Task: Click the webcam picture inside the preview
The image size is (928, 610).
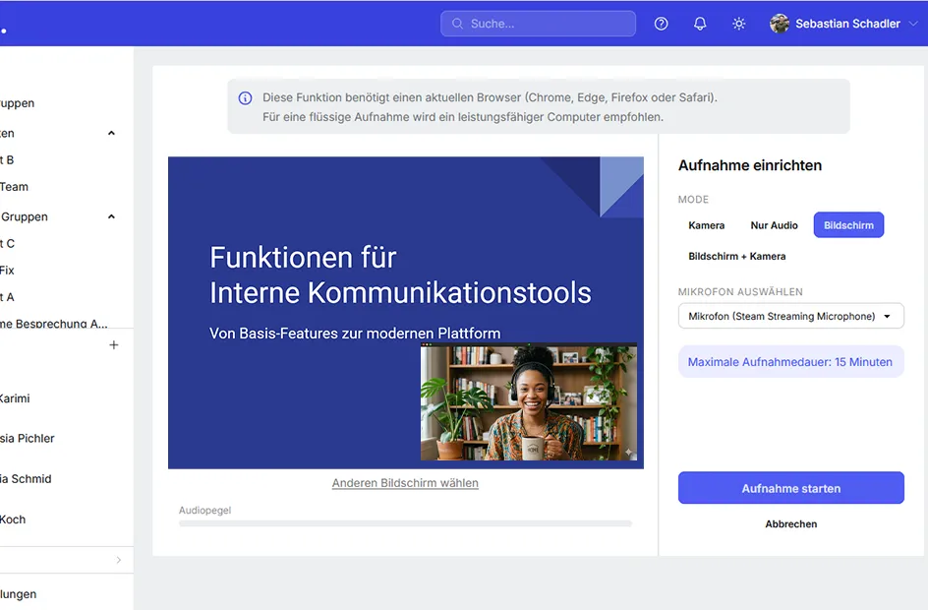Action: 529,403
